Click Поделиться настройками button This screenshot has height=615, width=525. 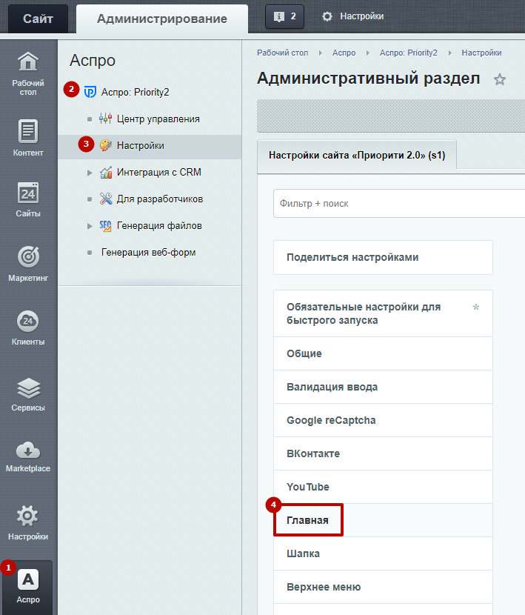click(352, 258)
